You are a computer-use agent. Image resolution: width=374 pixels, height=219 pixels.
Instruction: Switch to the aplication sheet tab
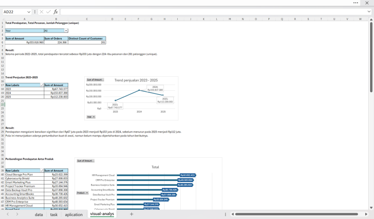click(74, 215)
